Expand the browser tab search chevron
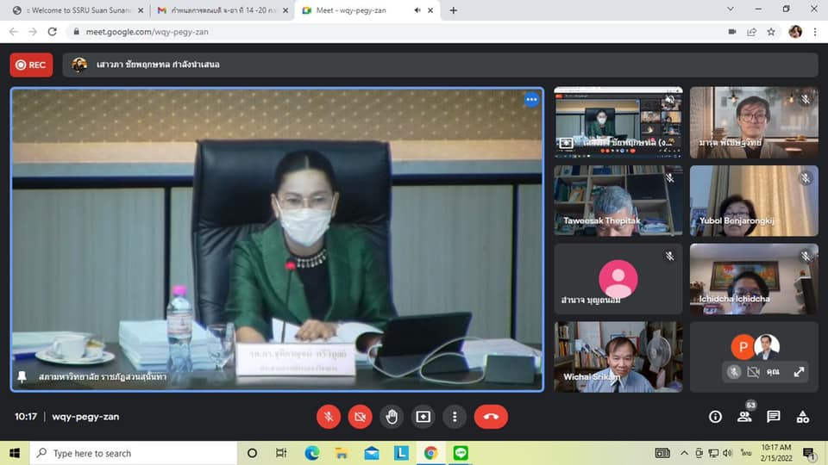828x465 pixels. tap(731, 9)
